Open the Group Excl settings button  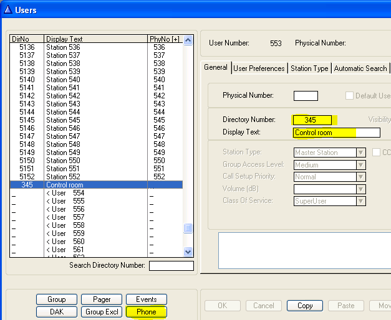[x=104, y=312]
